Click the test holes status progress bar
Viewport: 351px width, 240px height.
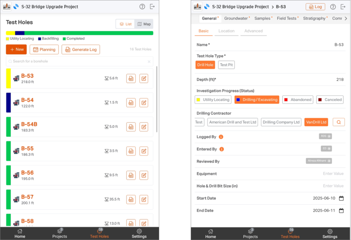click(79, 33)
